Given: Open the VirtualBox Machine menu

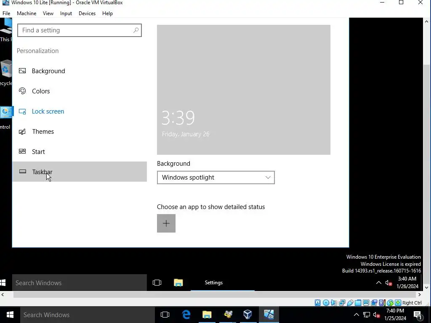Looking at the screenshot, I should 27,13.
